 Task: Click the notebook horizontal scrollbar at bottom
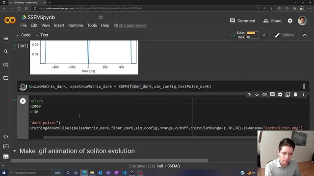[109, 161]
